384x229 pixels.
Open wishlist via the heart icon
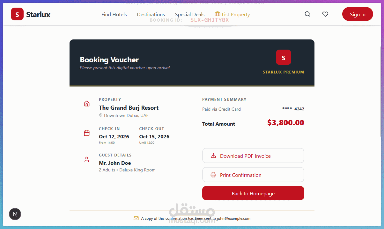tap(325, 14)
